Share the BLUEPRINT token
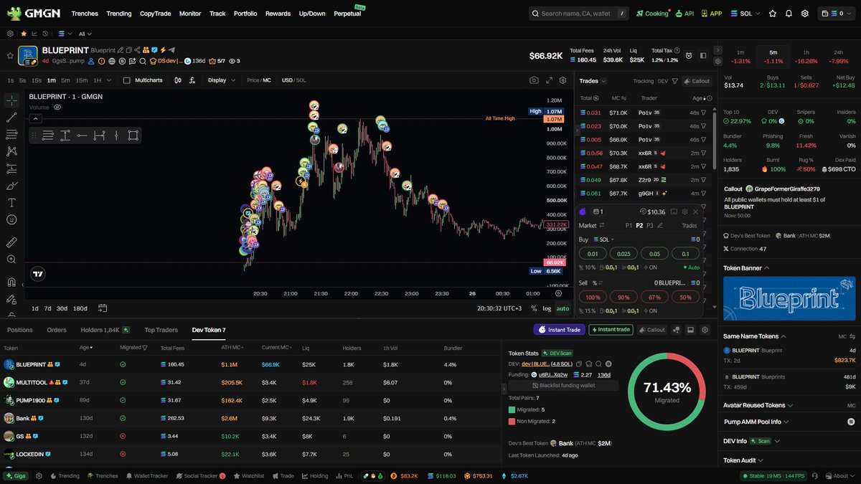 pyautogui.click(x=137, y=50)
